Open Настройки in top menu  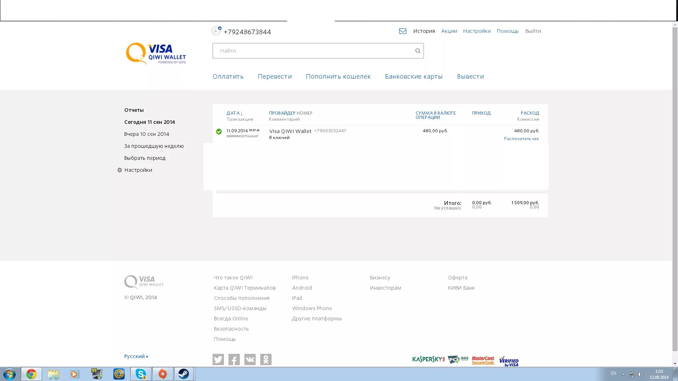(477, 31)
